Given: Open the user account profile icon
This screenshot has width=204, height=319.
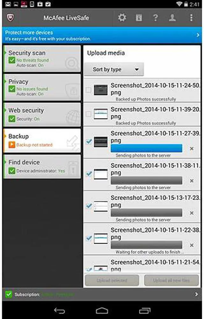Looking at the screenshot, I should (172, 18).
